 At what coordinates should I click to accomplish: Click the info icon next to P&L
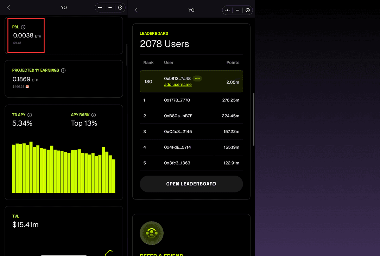point(23,27)
